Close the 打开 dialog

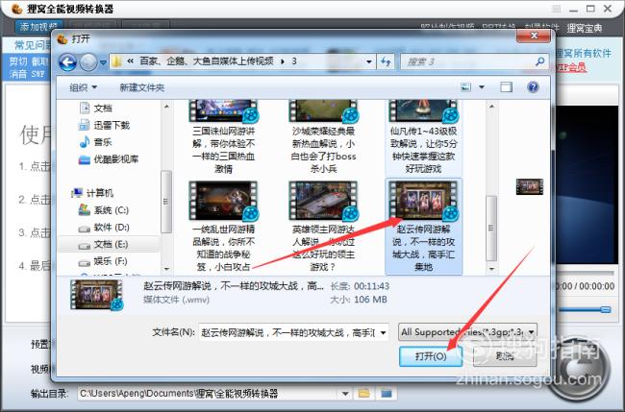534,36
